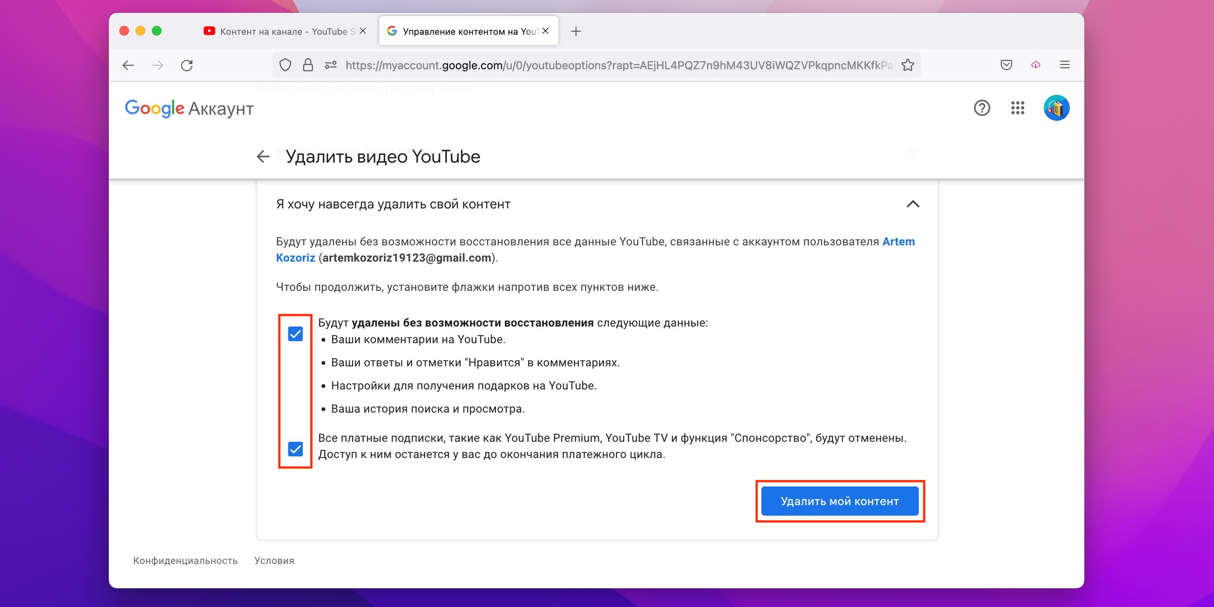
Task: Select the "Управление контентом на YouTube" tab
Action: pyautogui.click(x=469, y=32)
